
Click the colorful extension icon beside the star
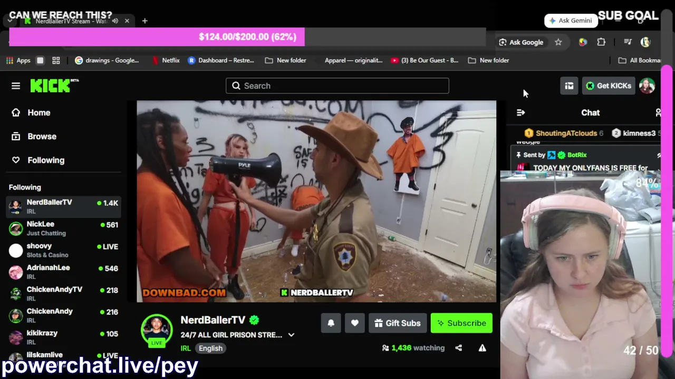[583, 42]
